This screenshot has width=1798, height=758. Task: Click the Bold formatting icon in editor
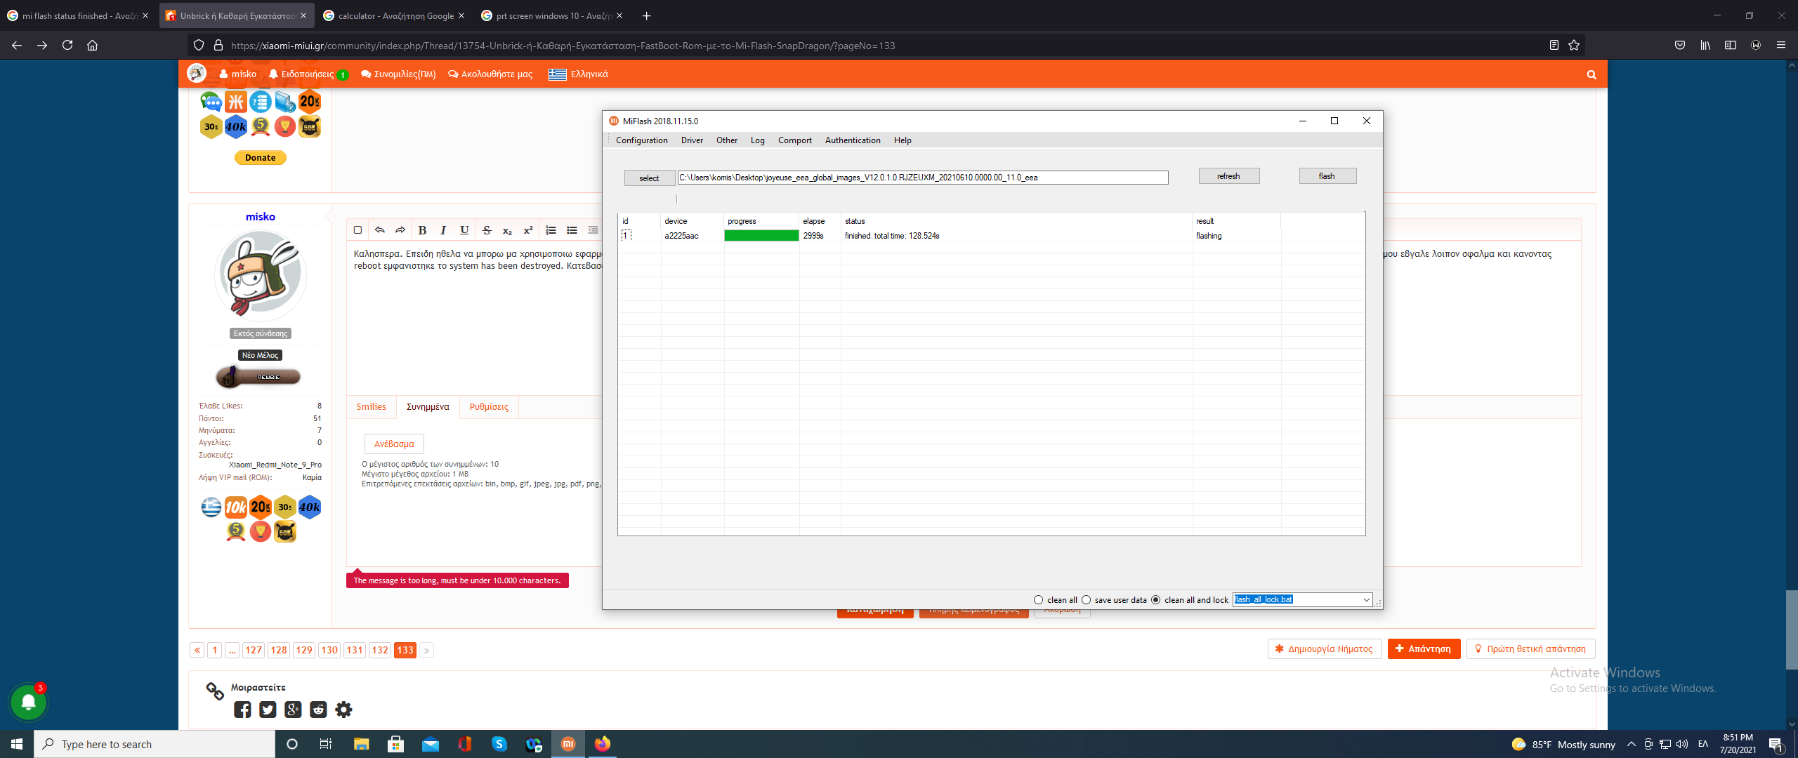pos(422,230)
